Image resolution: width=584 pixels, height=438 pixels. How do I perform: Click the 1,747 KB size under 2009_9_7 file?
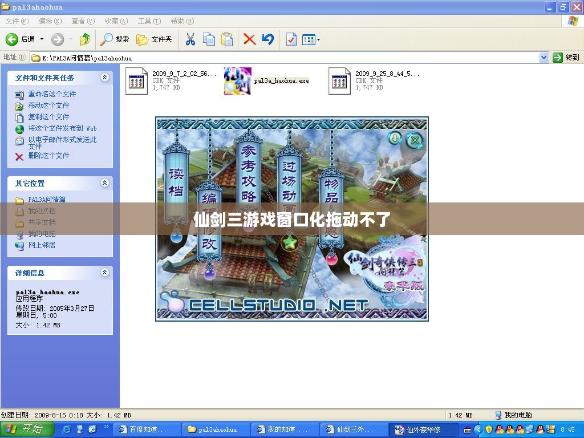coord(166,87)
